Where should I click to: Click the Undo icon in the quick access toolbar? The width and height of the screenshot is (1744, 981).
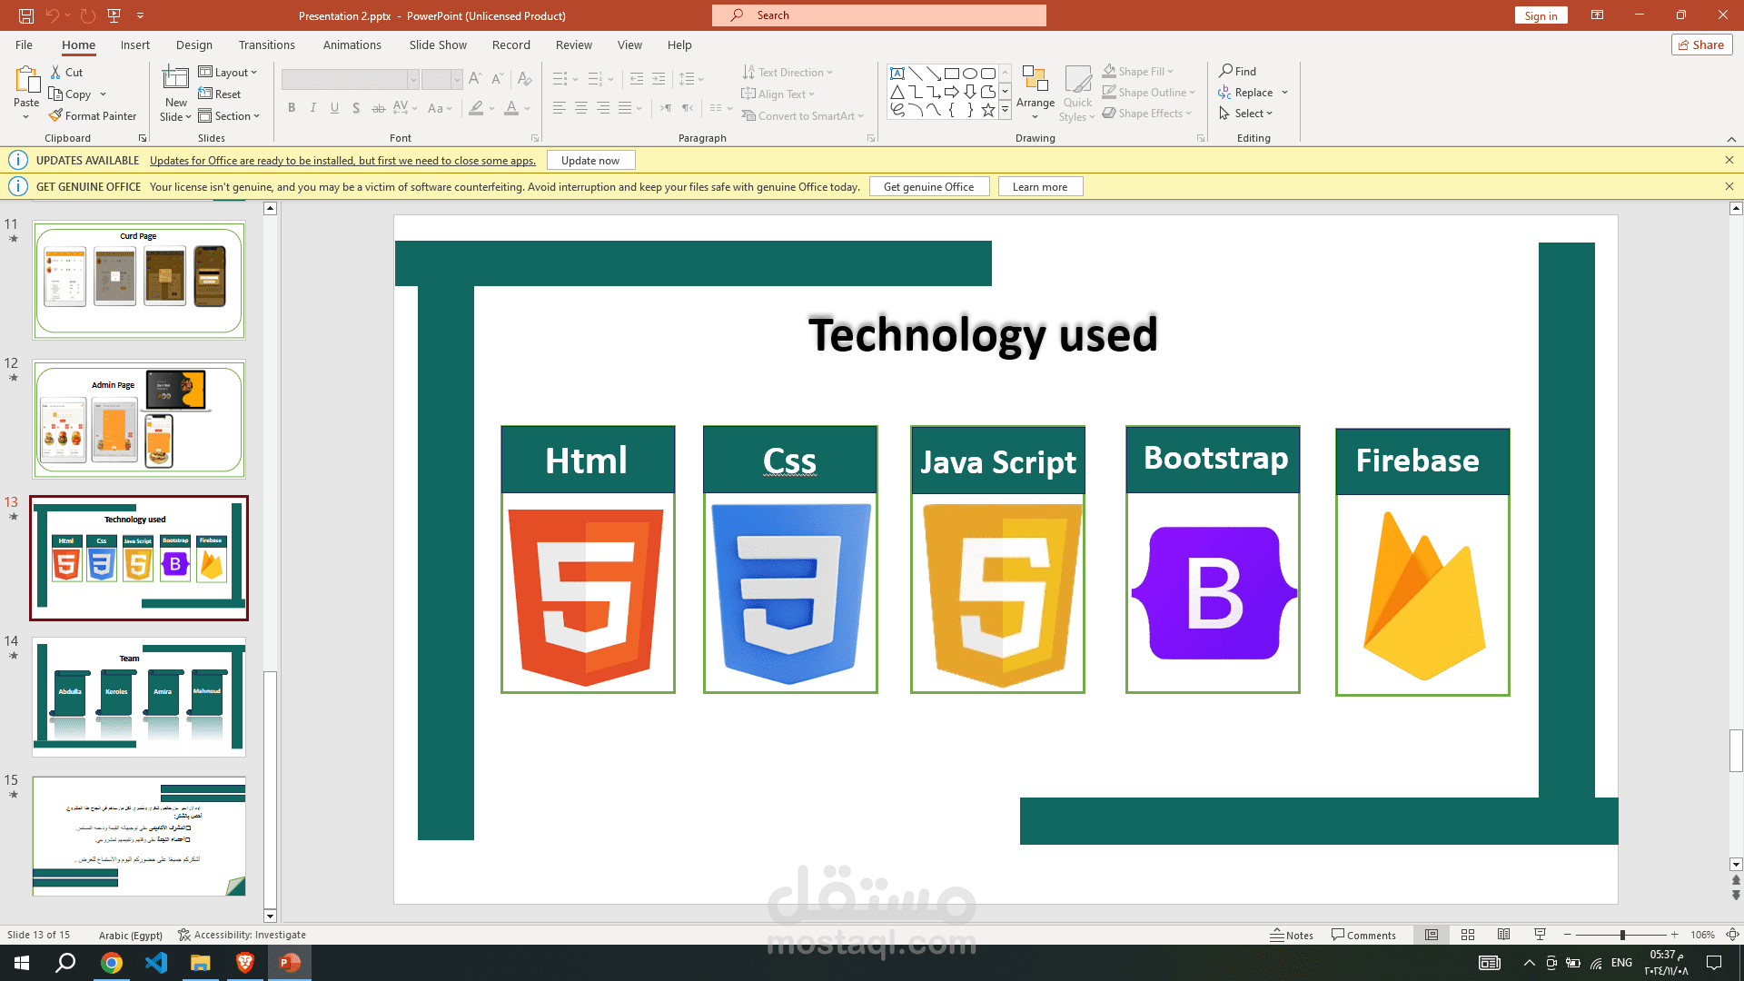(52, 15)
